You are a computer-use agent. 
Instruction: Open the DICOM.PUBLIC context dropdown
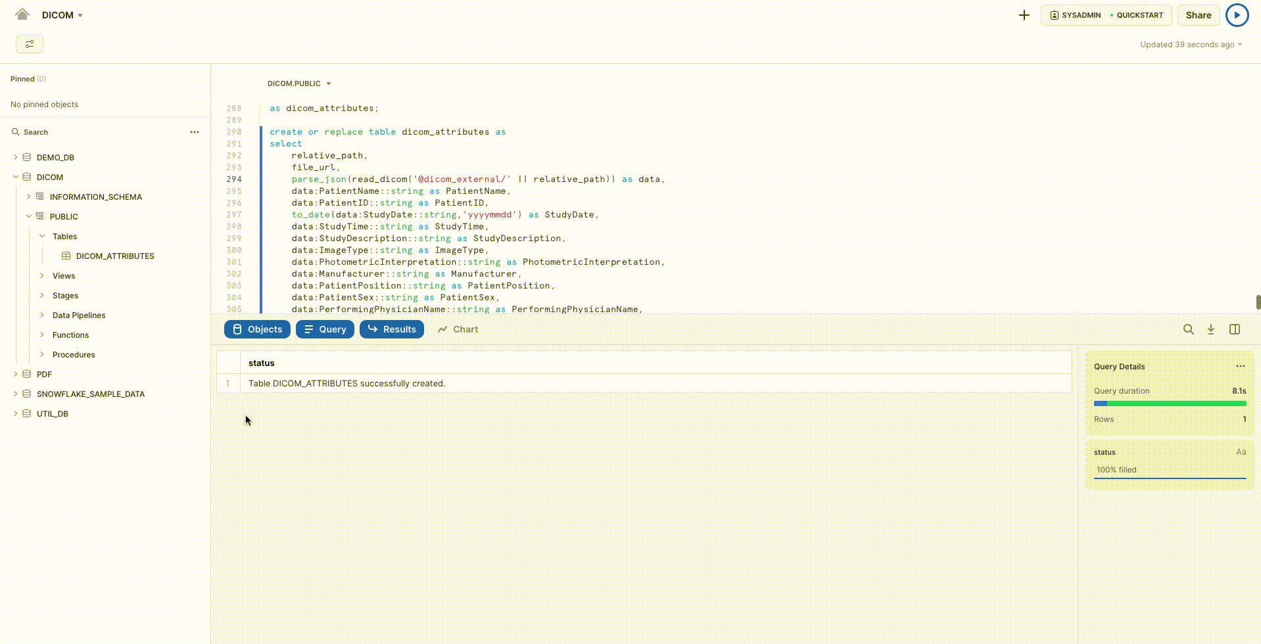click(x=299, y=83)
